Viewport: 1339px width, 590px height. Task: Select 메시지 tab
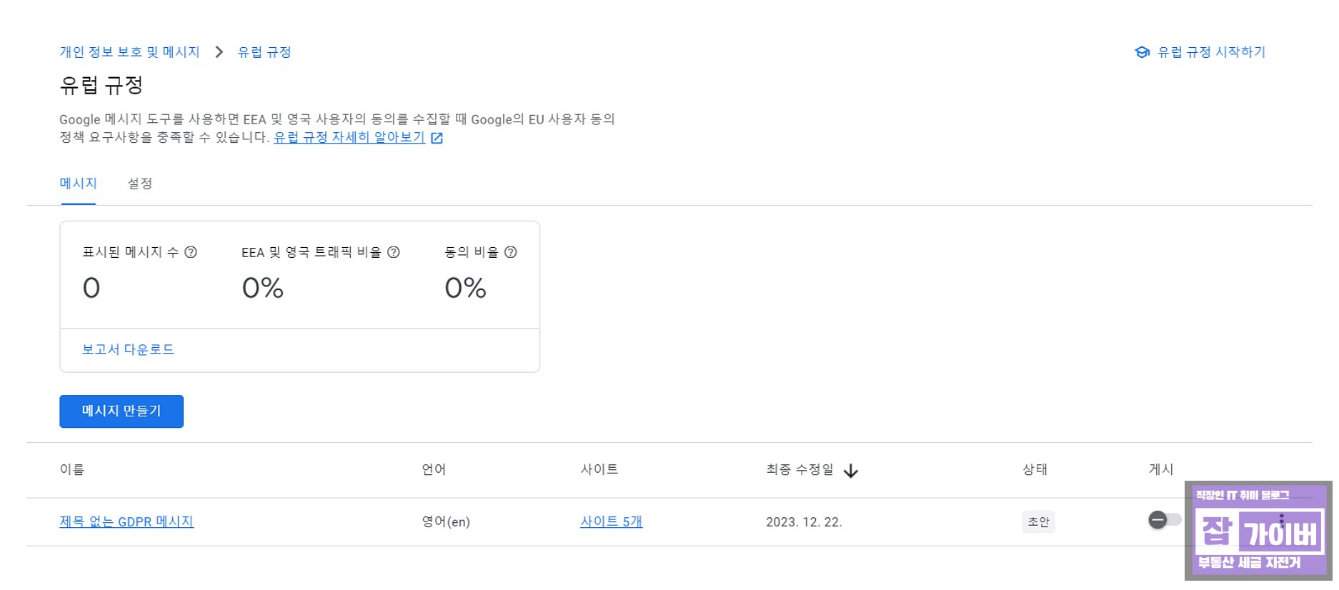click(79, 184)
